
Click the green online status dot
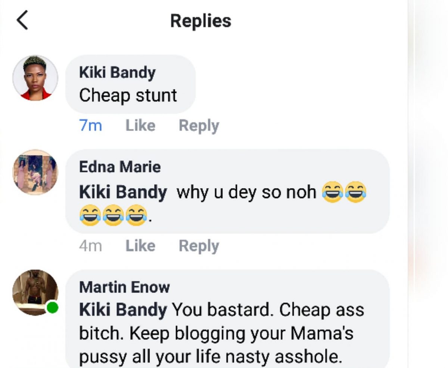point(52,308)
